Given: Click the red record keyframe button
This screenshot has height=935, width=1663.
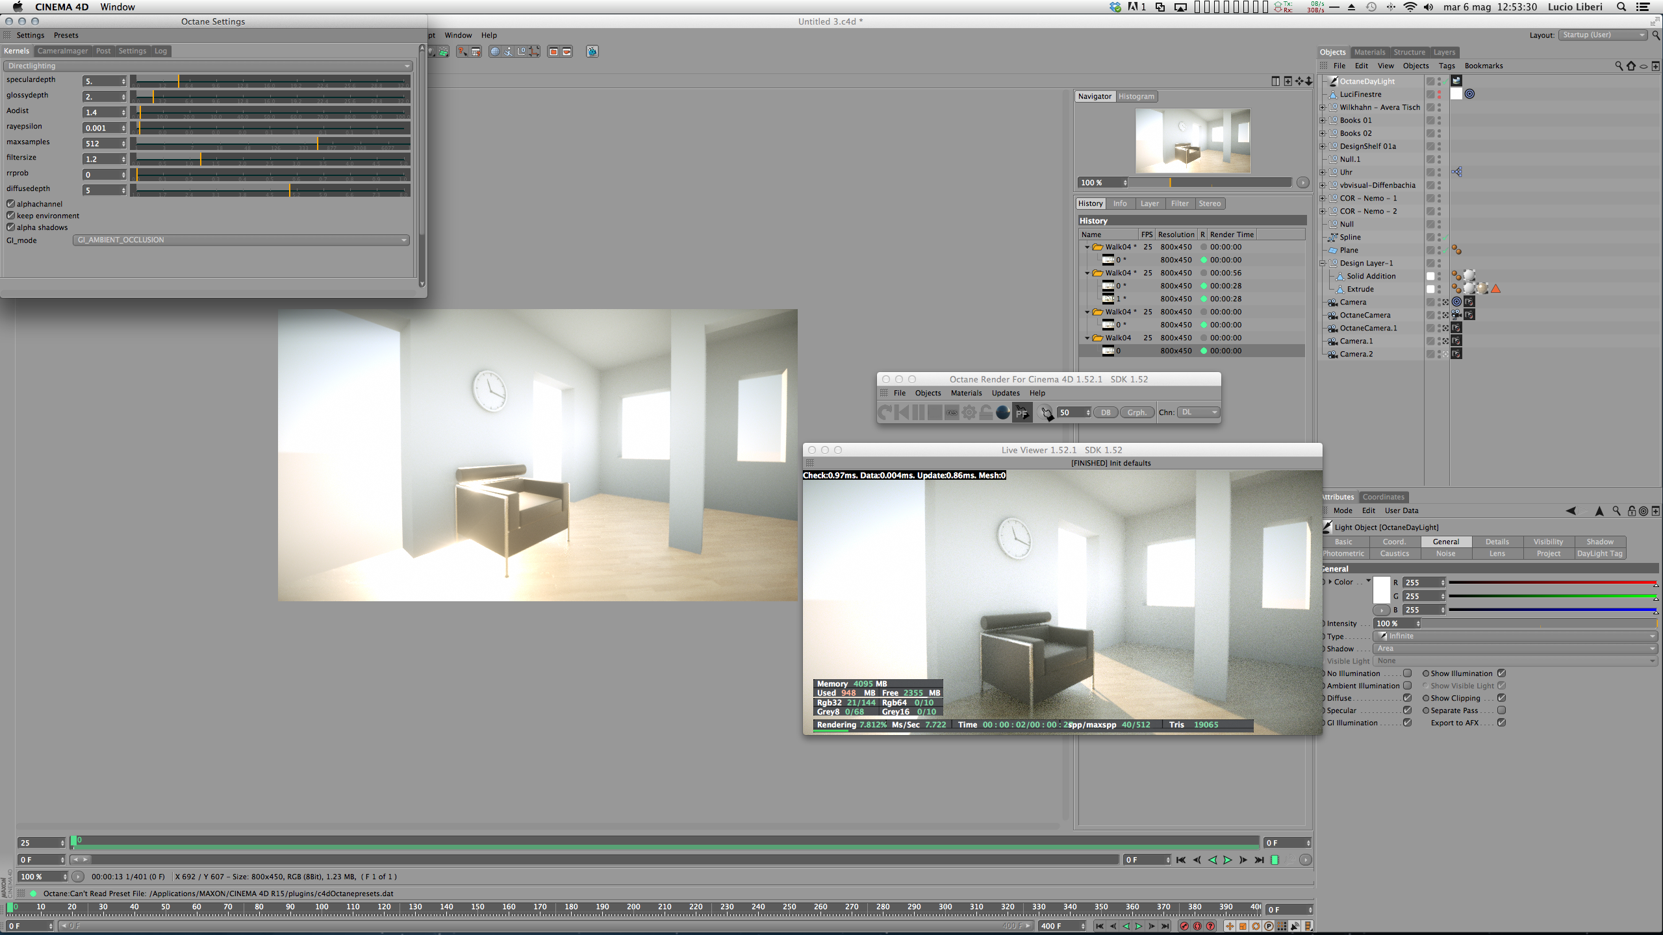Looking at the screenshot, I should pos(1184,926).
